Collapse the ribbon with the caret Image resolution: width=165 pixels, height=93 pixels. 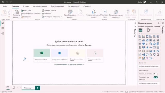pyautogui.click(x=164, y=20)
